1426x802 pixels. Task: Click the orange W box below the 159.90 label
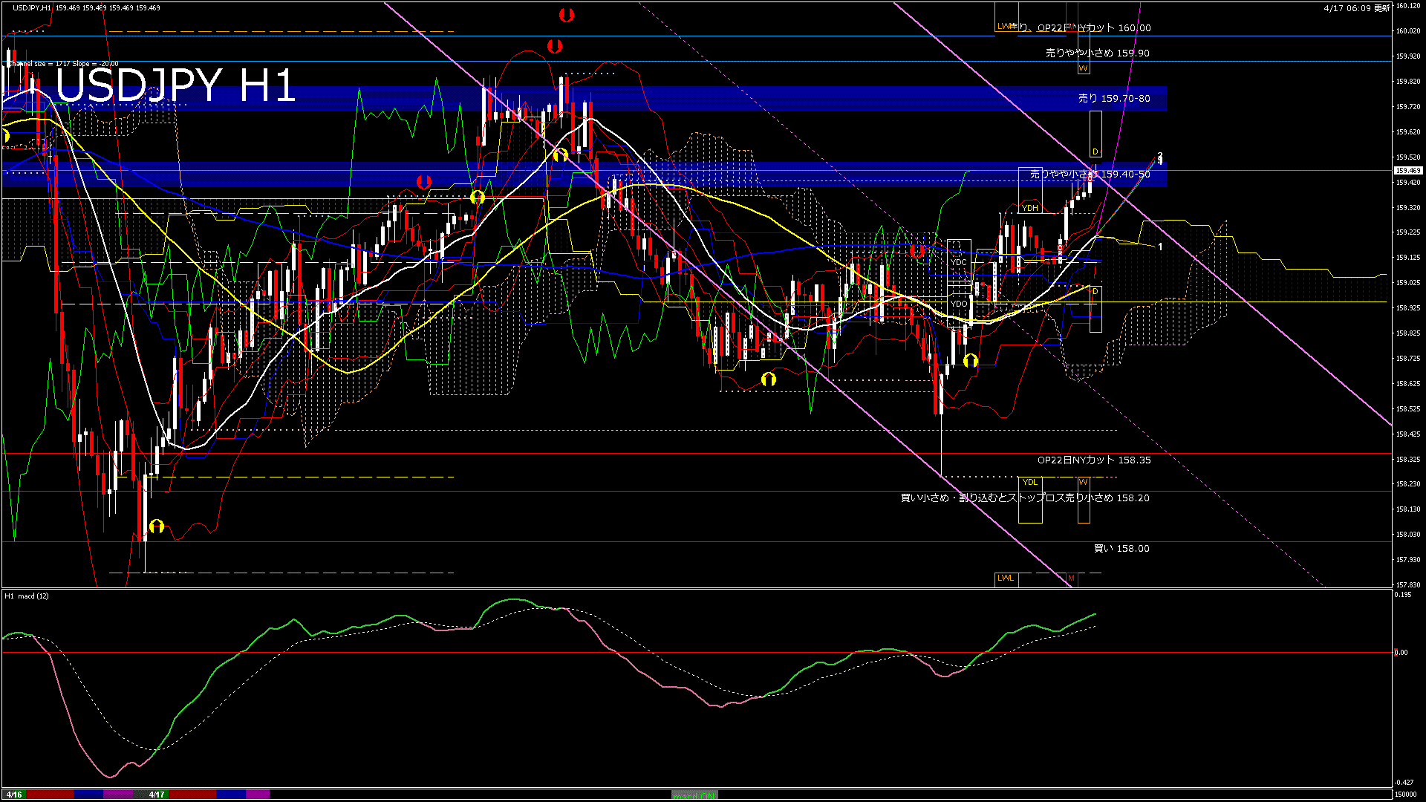pyautogui.click(x=1083, y=68)
